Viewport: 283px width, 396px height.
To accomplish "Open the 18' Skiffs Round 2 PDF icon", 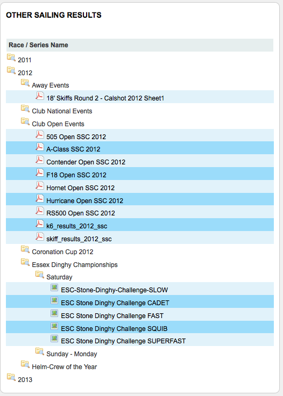I will (39, 96).
